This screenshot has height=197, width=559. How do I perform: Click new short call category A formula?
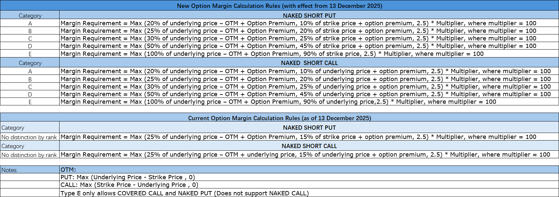[x=305, y=71]
